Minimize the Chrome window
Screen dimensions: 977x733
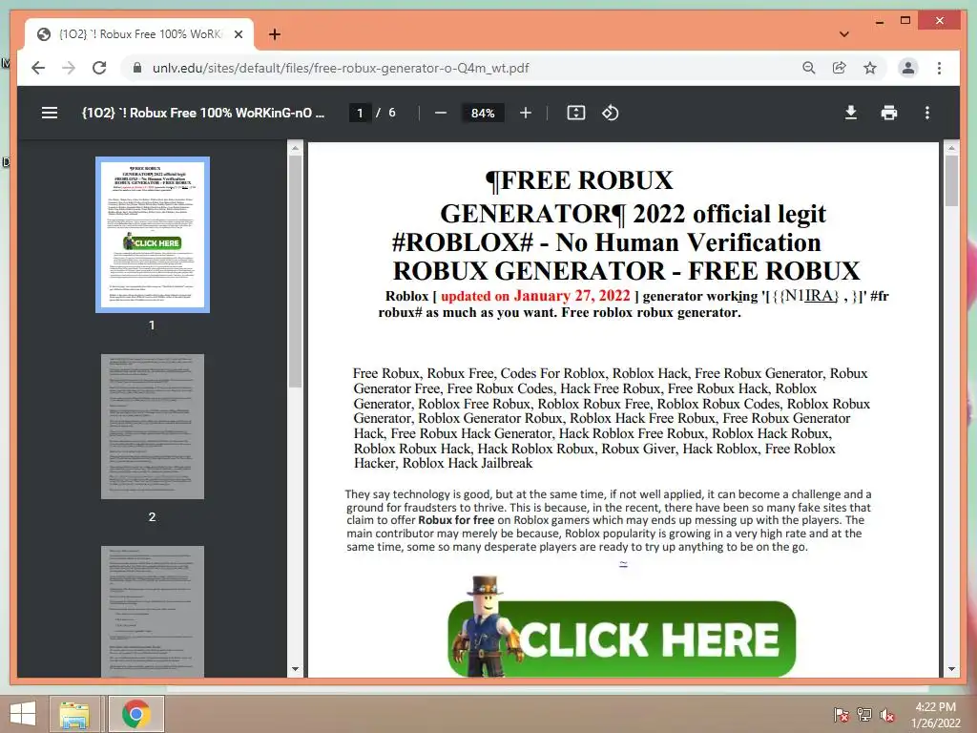pos(880,21)
